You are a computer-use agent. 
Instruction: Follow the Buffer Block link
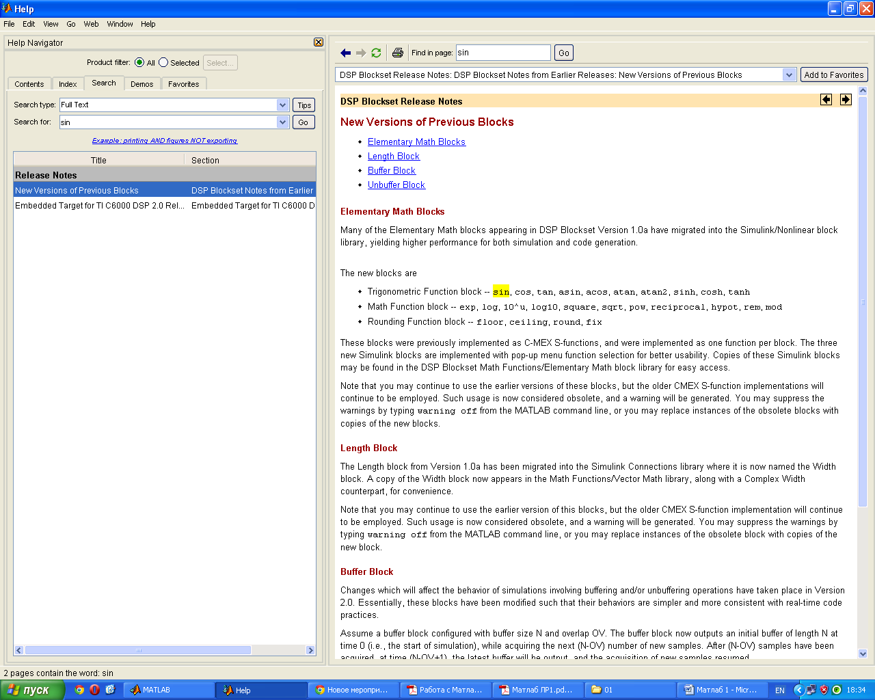coord(392,171)
